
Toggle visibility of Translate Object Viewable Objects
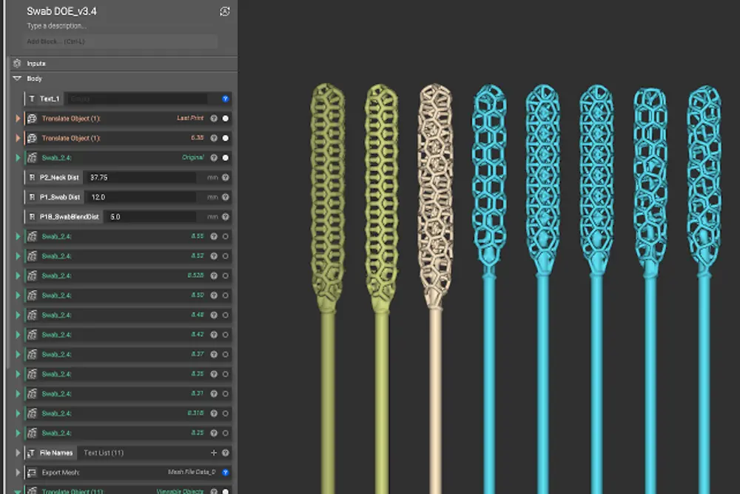point(226,490)
